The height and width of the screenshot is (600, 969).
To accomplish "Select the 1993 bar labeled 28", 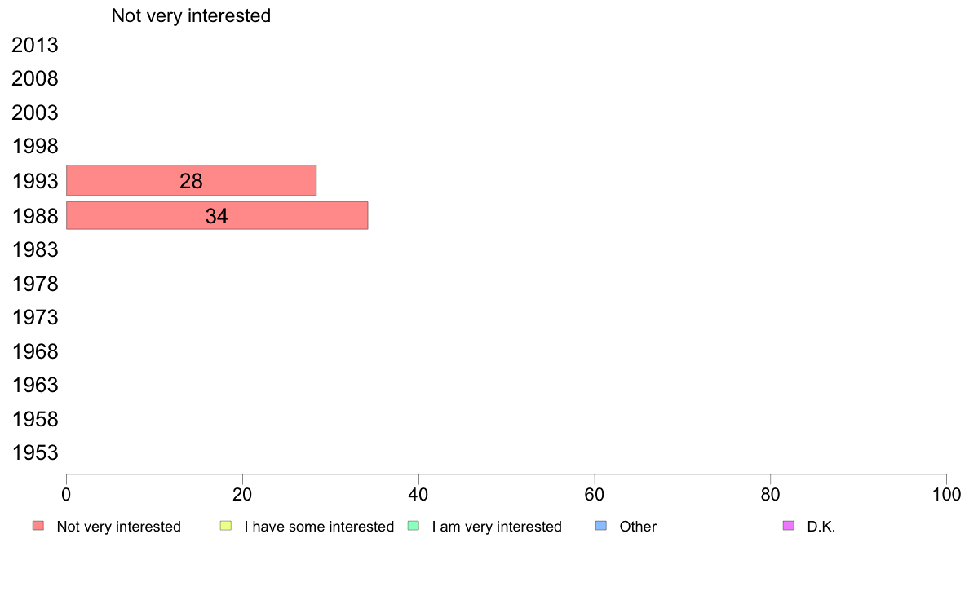I will click(191, 180).
